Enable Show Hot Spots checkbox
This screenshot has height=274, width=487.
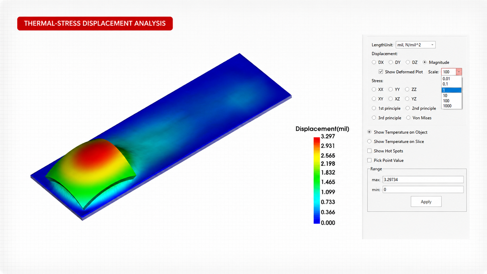pyautogui.click(x=369, y=151)
